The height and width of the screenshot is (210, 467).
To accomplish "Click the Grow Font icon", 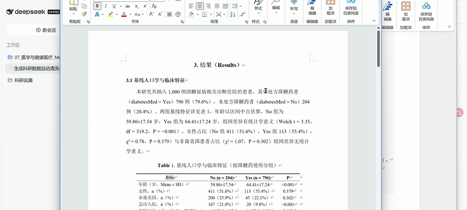I will (151, 14).
